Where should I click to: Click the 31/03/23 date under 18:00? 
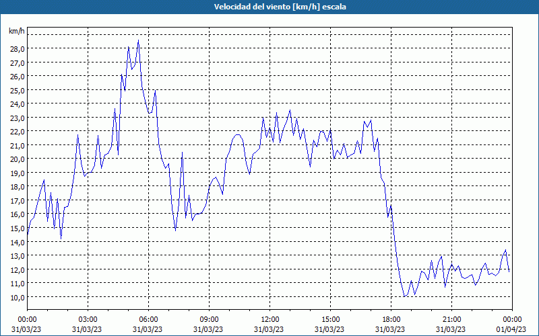click(390, 329)
